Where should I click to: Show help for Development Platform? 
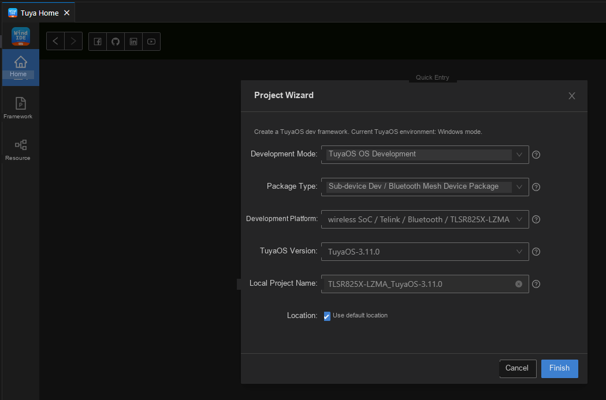[x=536, y=219]
